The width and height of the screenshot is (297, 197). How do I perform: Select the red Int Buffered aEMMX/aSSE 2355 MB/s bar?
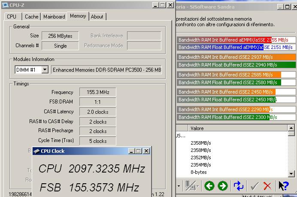tap(236, 40)
